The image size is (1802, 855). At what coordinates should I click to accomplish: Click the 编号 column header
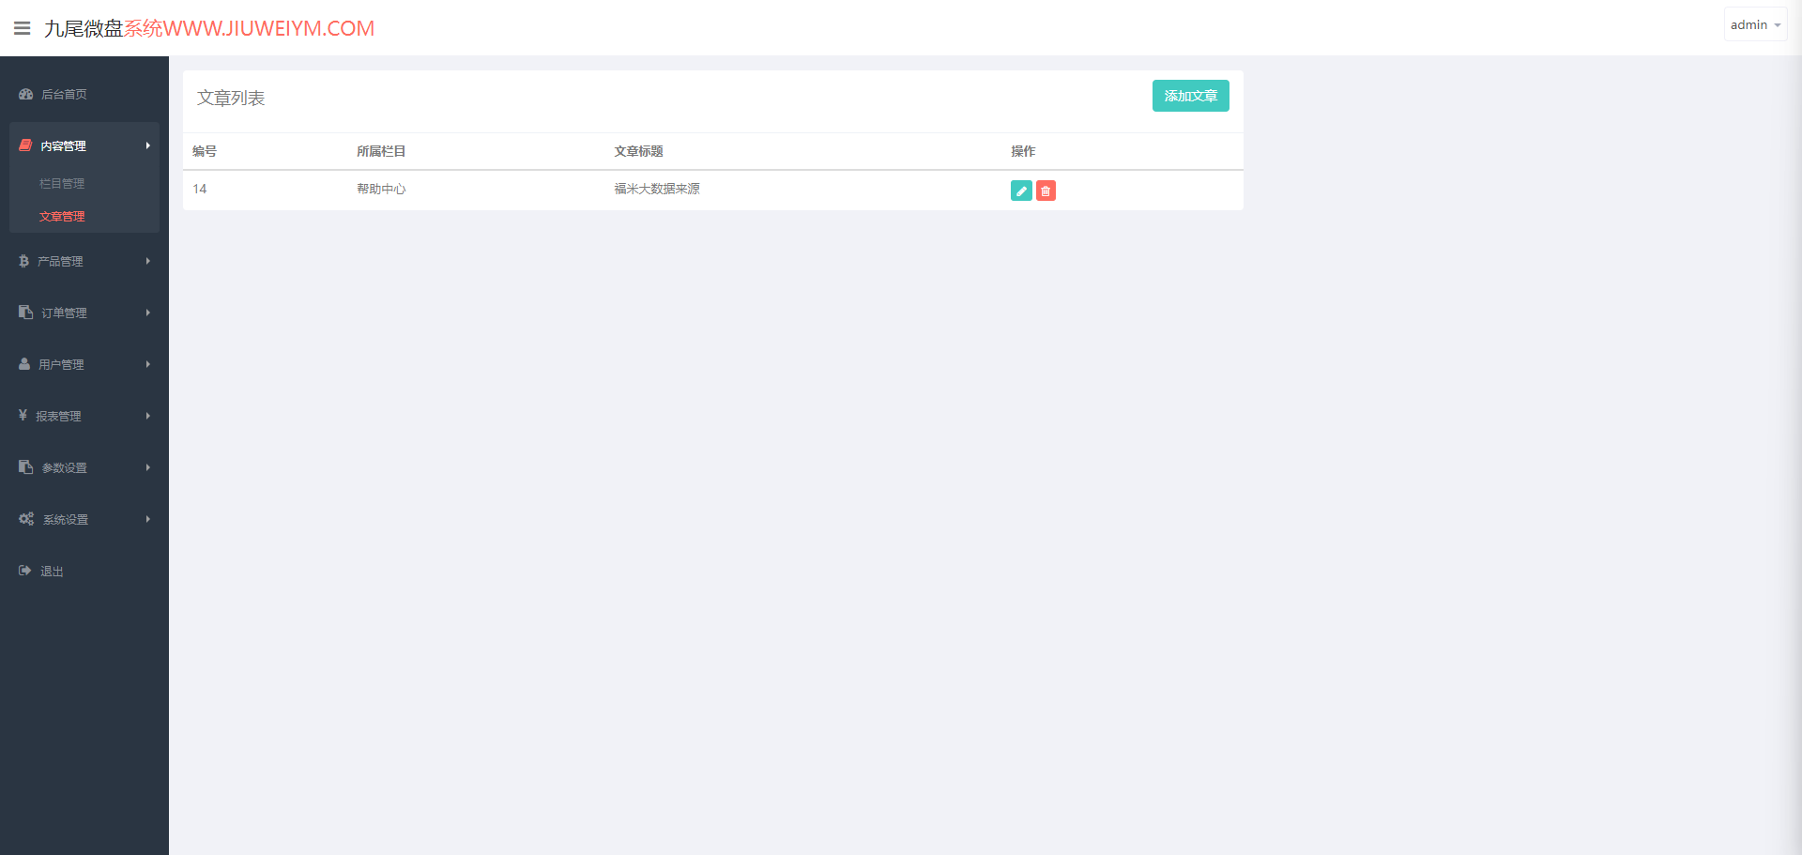[205, 151]
